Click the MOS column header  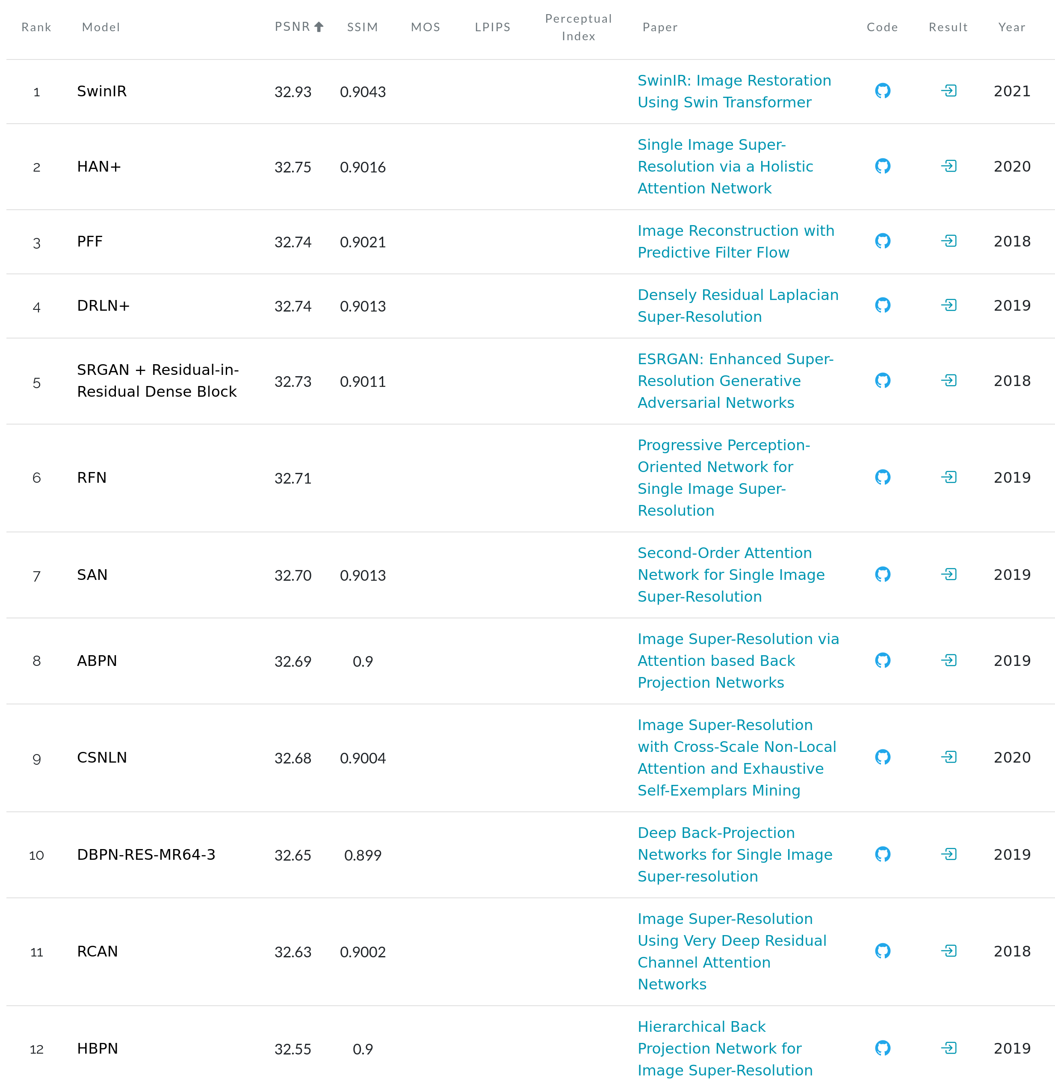point(425,27)
